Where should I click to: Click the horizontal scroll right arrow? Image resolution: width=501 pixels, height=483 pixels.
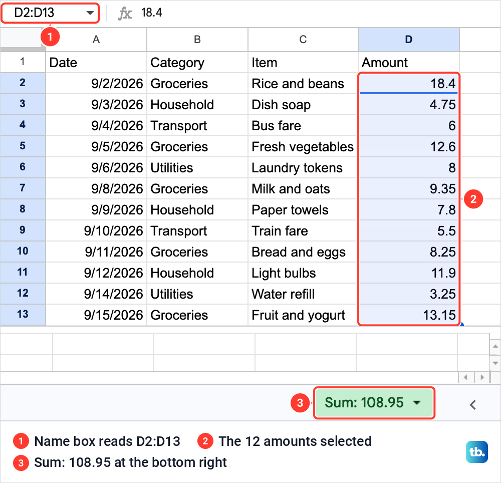482,377
